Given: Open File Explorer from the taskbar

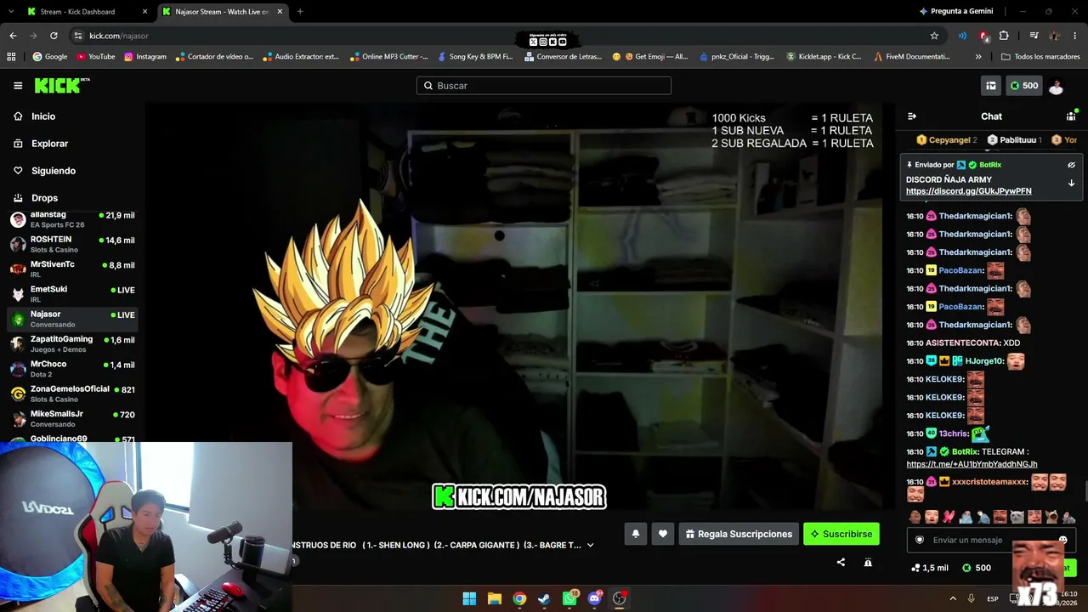Looking at the screenshot, I should (495, 598).
